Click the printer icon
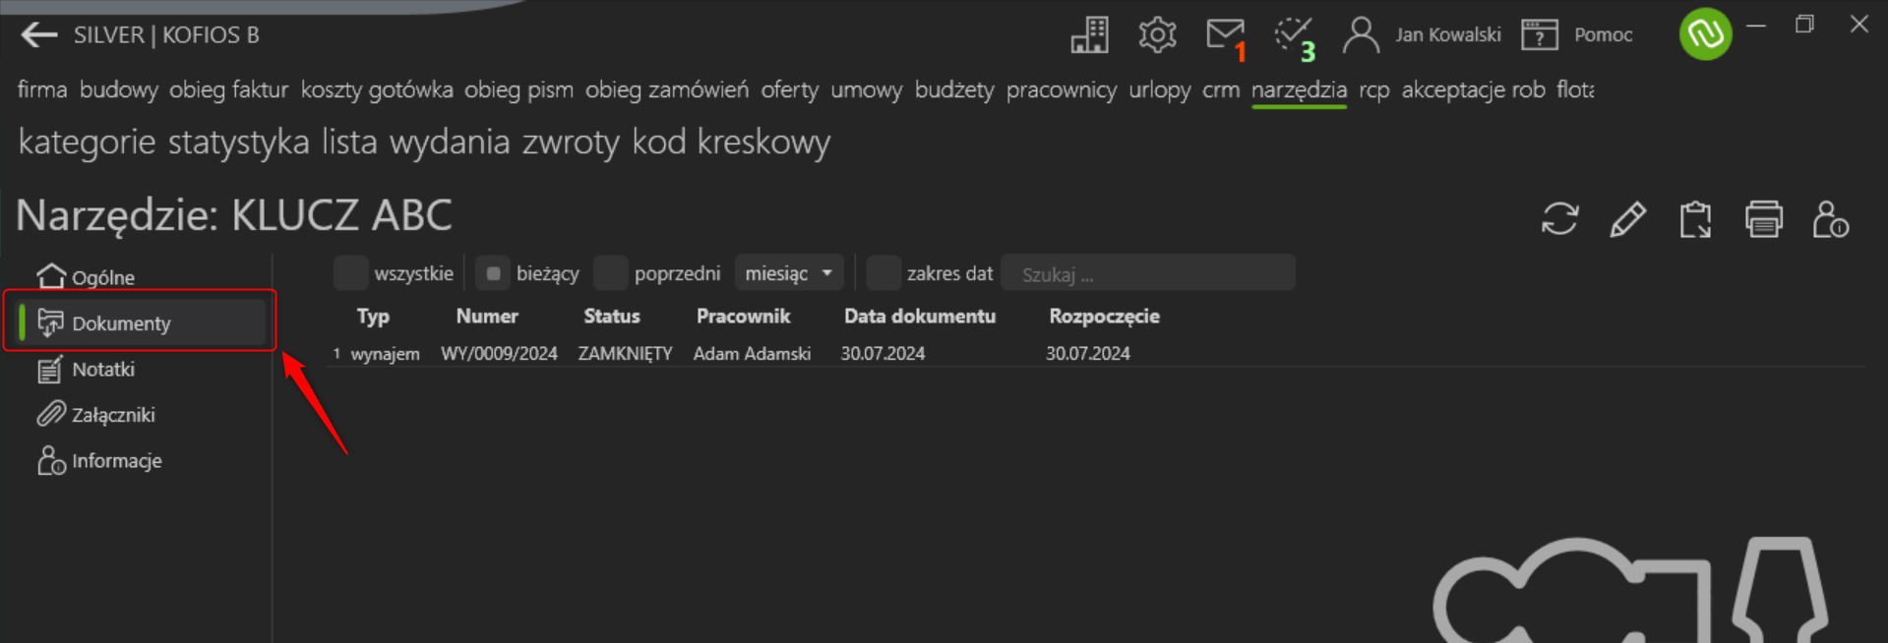The image size is (1888, 643). 1763,219
